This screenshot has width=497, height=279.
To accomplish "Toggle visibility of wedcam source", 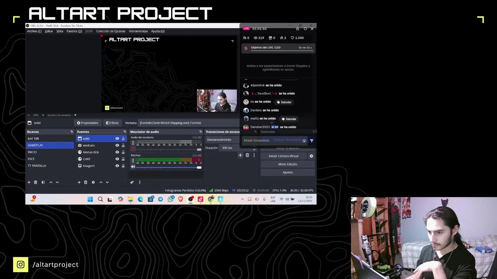I will tap(117, 145).
